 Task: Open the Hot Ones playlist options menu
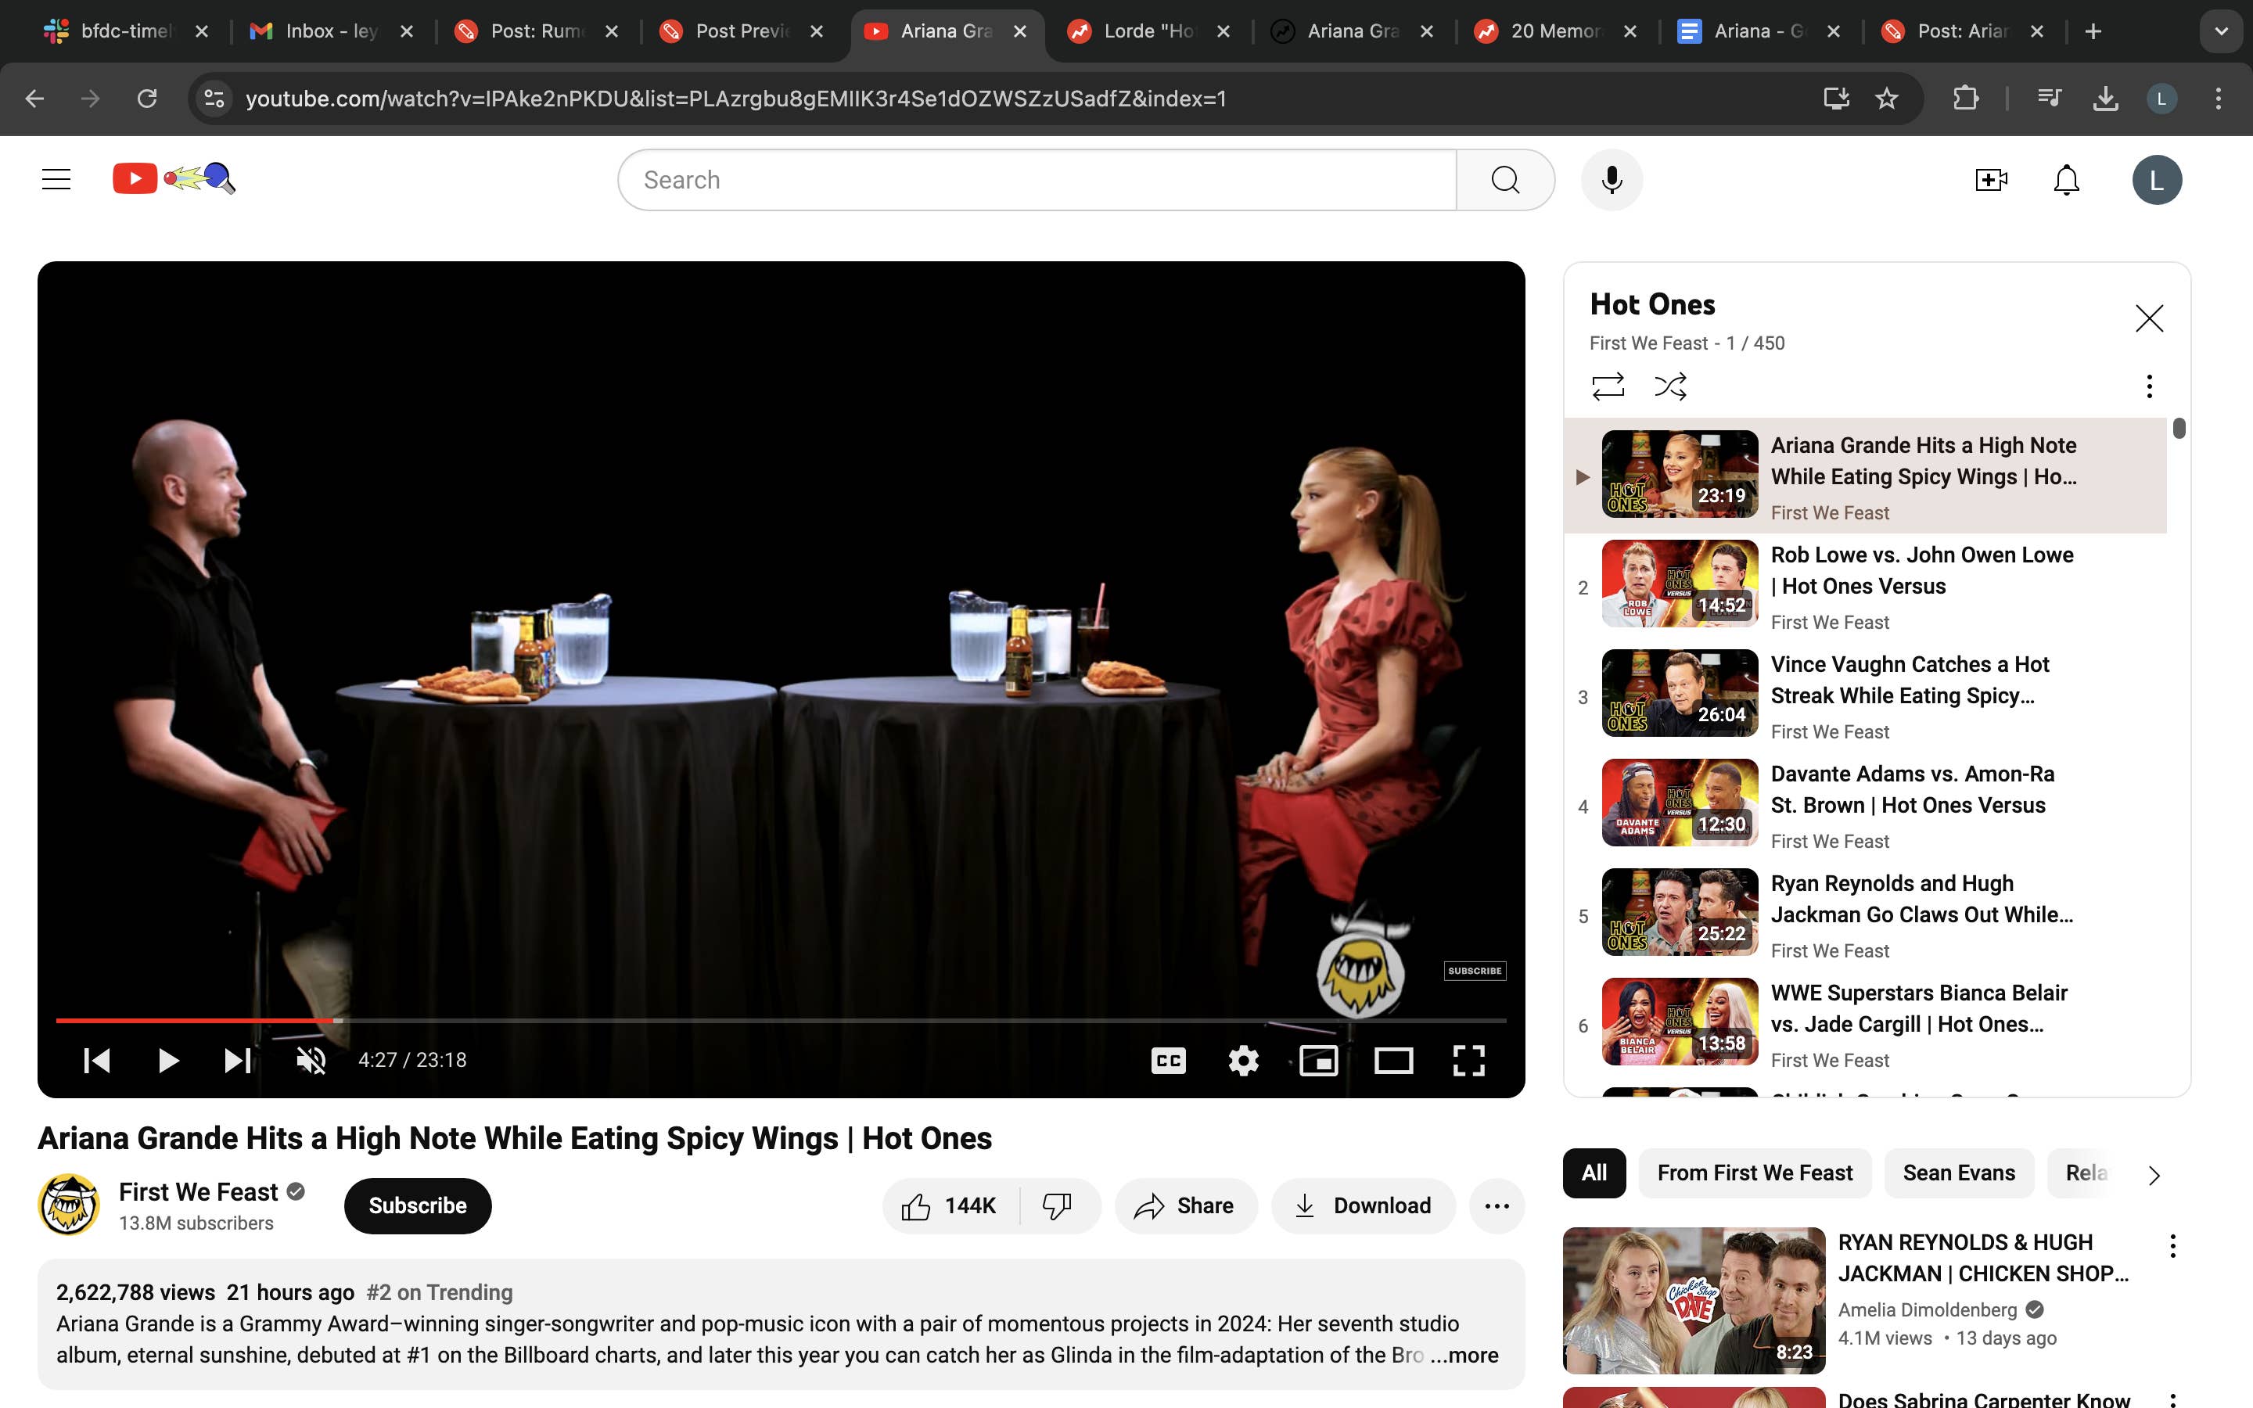click(x=2149, y=386)
